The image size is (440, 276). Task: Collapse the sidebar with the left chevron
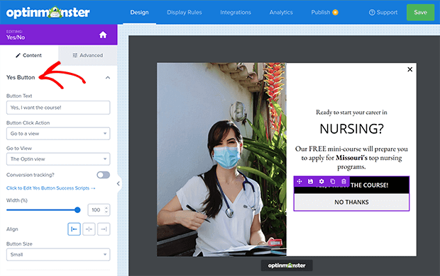[x=119, y=183]
